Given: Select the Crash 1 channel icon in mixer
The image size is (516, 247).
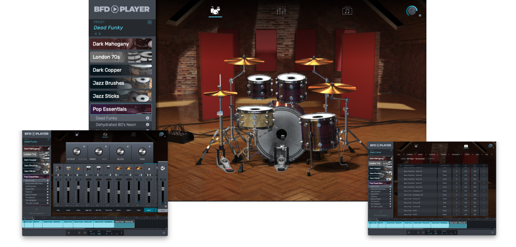Looking at the screenshot, I should 119,168.
